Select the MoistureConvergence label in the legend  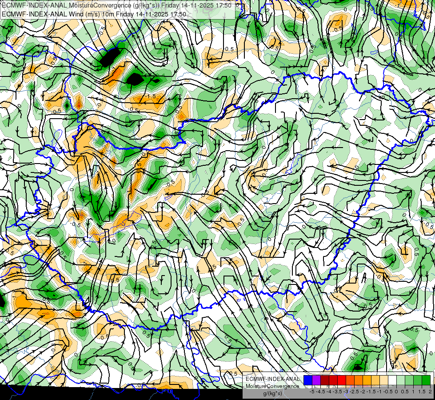(x=272, y=386)
